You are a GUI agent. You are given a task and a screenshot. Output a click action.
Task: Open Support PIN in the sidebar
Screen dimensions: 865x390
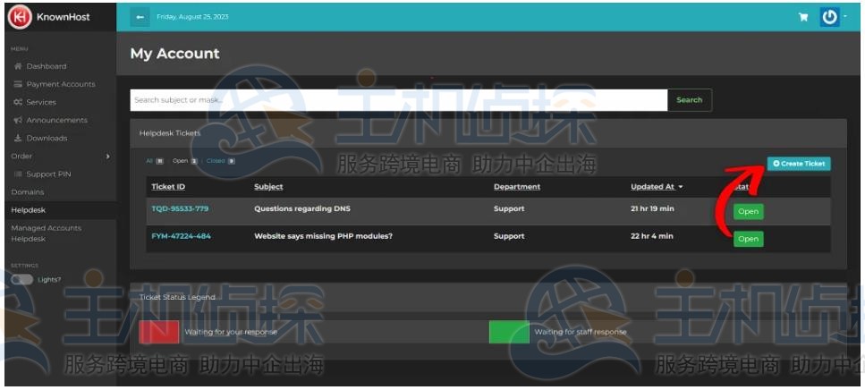point(48,174)
